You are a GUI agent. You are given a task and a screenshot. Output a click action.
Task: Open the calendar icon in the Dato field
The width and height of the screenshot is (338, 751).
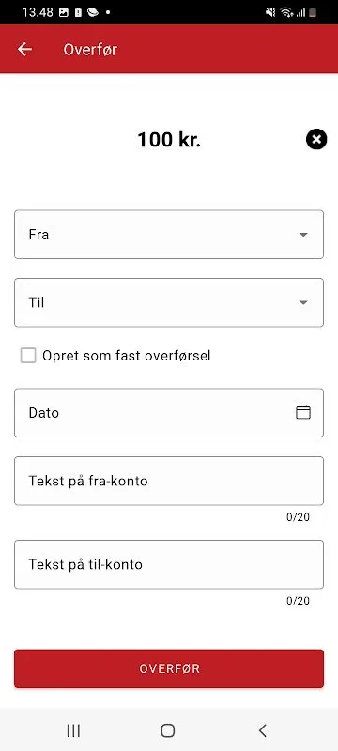pos(303,412)
